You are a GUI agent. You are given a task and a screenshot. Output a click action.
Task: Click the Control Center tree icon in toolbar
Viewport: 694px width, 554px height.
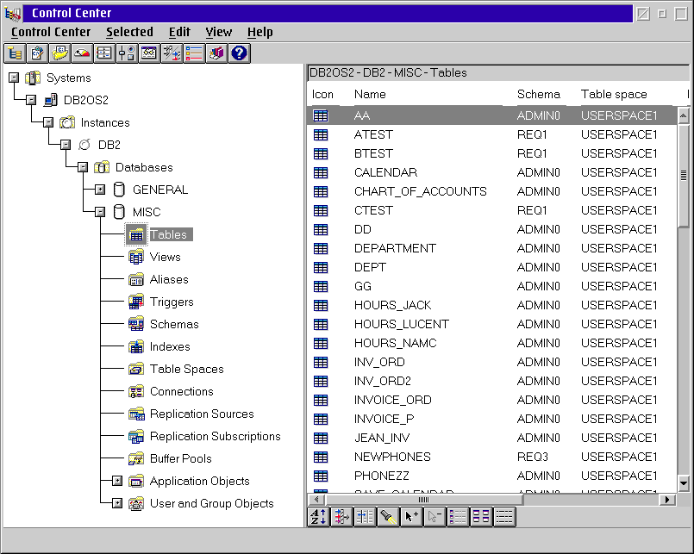[15, 53]
